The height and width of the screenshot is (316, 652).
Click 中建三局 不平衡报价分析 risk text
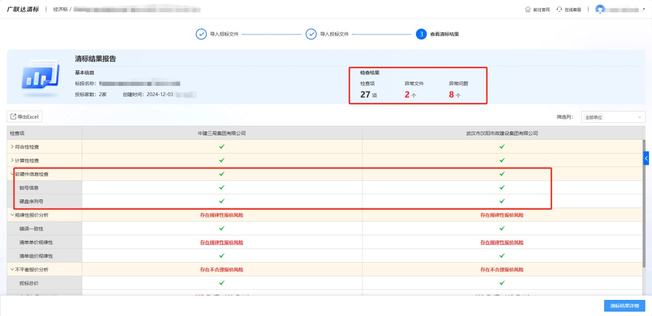point(222,269)
